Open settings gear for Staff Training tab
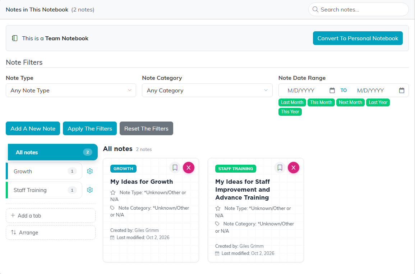 click(x=90, y=190)
